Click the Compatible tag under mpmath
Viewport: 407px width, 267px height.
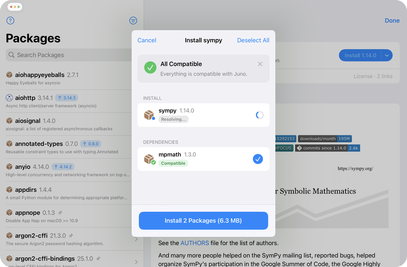(x=173, y=163)
